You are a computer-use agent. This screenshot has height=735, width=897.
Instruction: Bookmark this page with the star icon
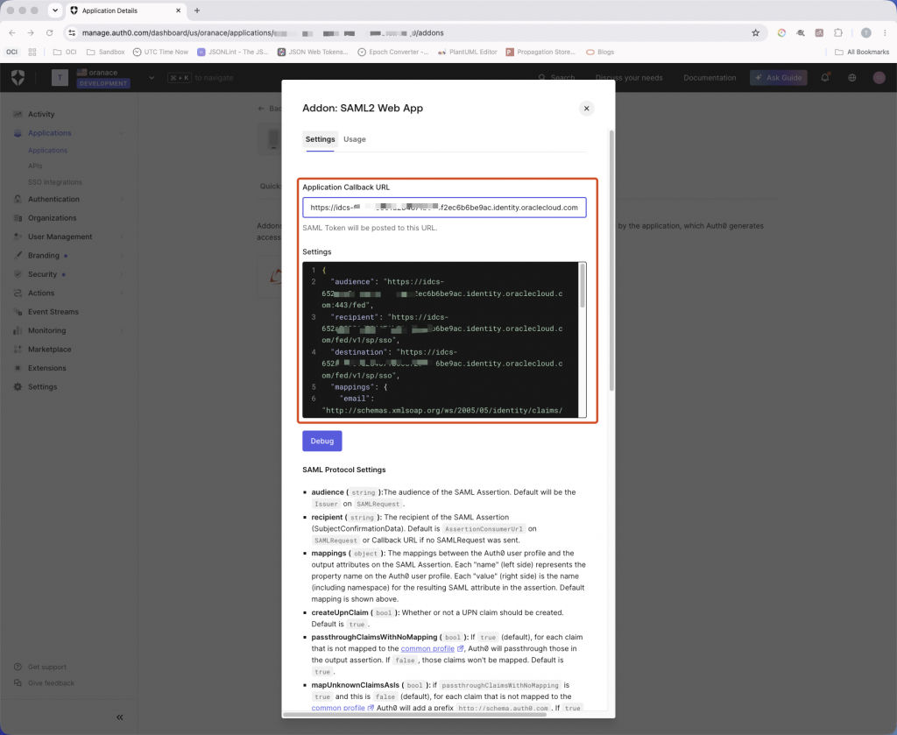coord(756,32)
